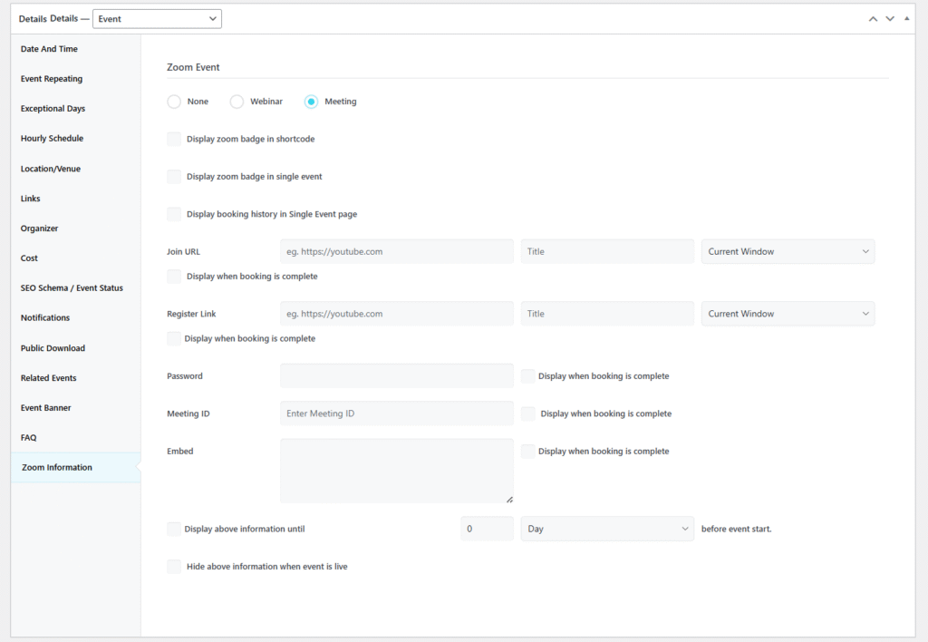
Task: Enable Display booking history in Single Event page
Action: point(173,214)
